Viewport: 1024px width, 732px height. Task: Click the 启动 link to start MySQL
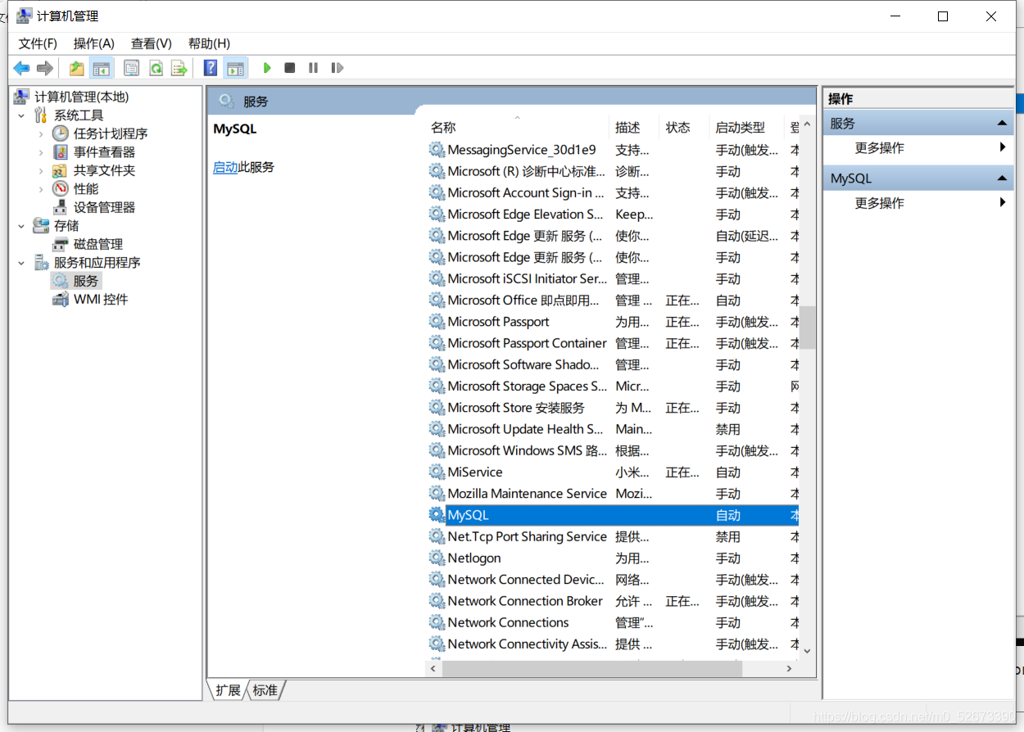point(225,167)
